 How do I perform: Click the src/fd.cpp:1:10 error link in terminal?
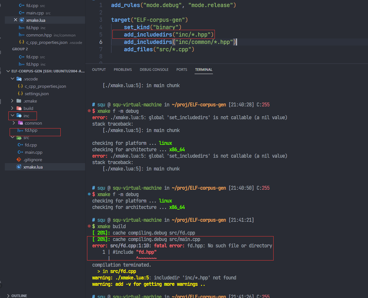(130, 245)
